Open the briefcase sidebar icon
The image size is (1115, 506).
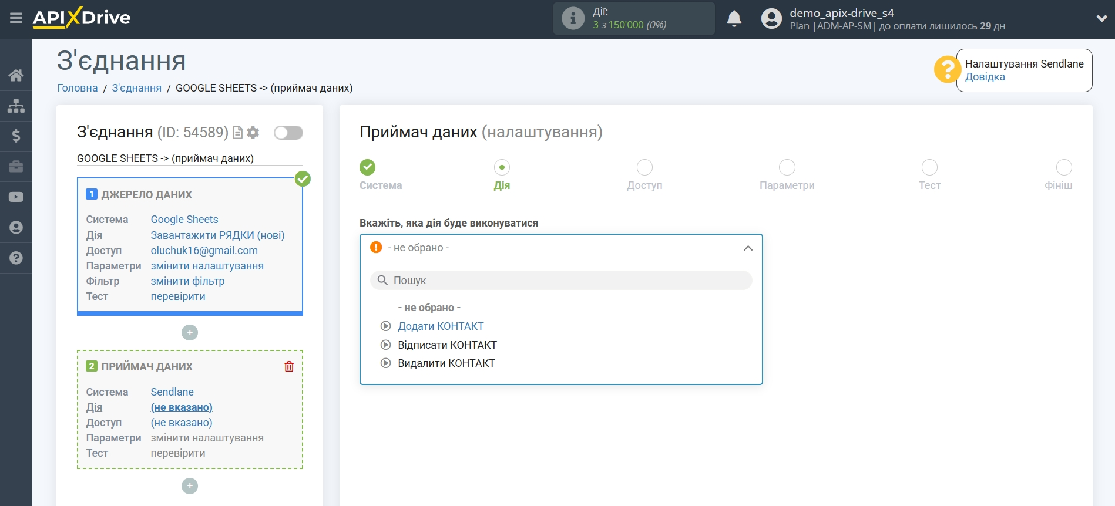click(16, 167)
